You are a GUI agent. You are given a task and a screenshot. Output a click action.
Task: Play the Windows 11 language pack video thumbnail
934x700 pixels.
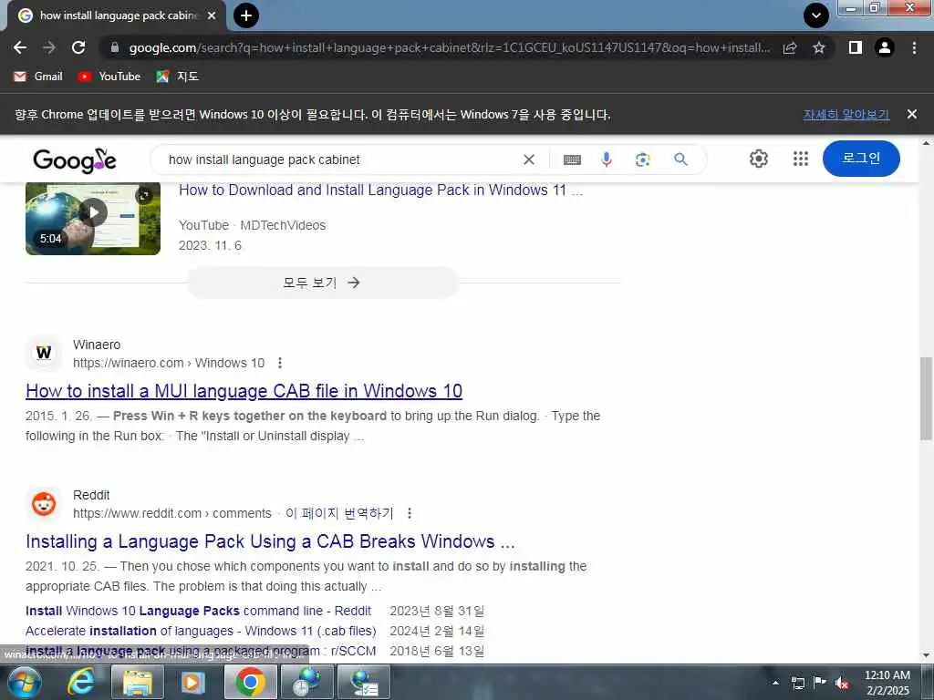(93, 218)
